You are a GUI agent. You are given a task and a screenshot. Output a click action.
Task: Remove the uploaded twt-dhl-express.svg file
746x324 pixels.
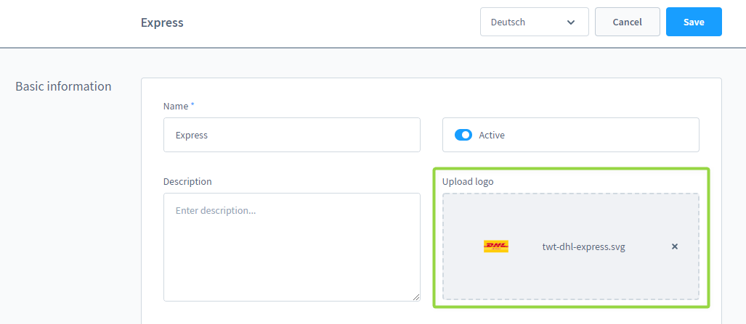[x=674, y=246]
